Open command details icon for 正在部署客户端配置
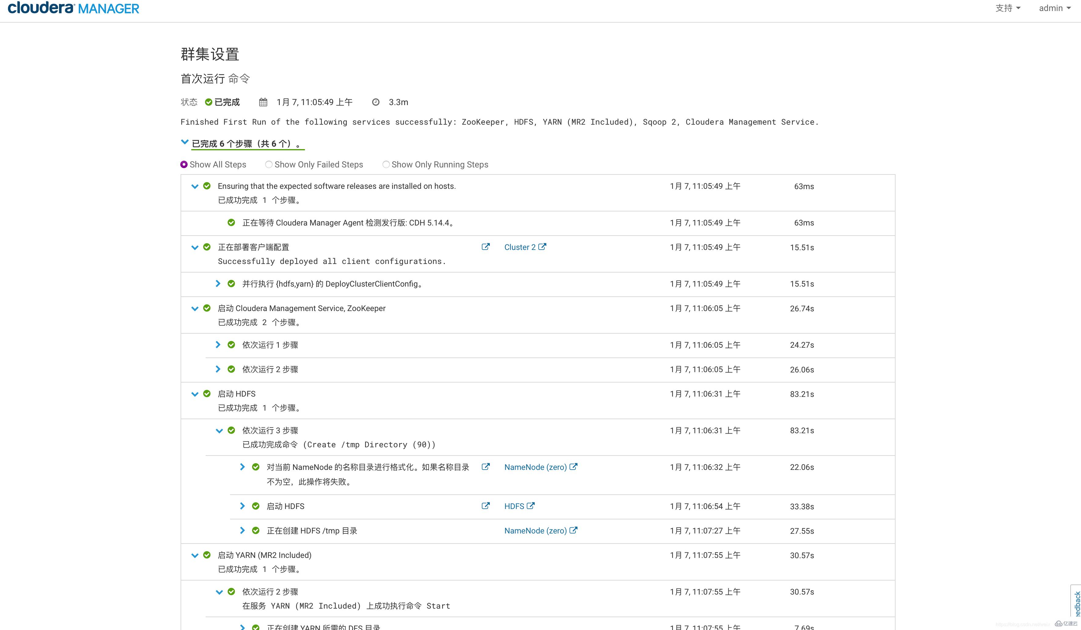 [x=486, y=247]
